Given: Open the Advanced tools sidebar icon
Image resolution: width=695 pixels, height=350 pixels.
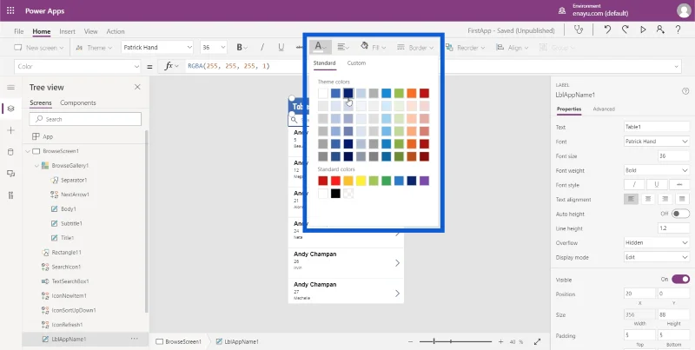Looking at the screenshot, I should tap(11, 195).
